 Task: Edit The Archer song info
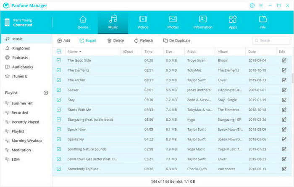click(284, 80)
